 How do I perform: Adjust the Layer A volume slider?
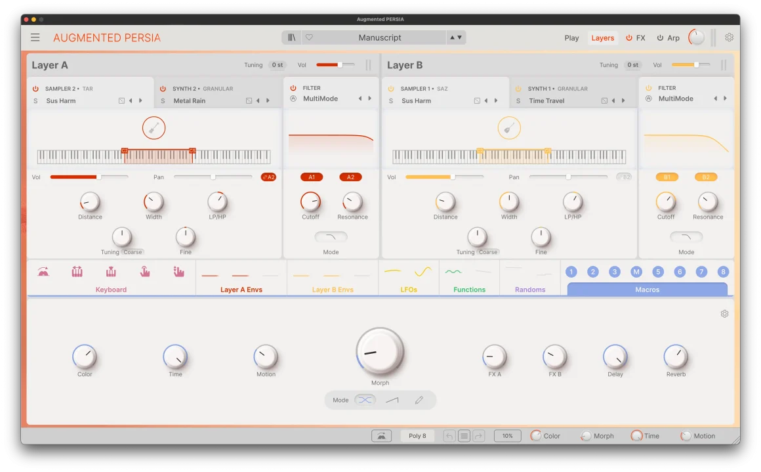pyautogui.click(x=334, y=65)
